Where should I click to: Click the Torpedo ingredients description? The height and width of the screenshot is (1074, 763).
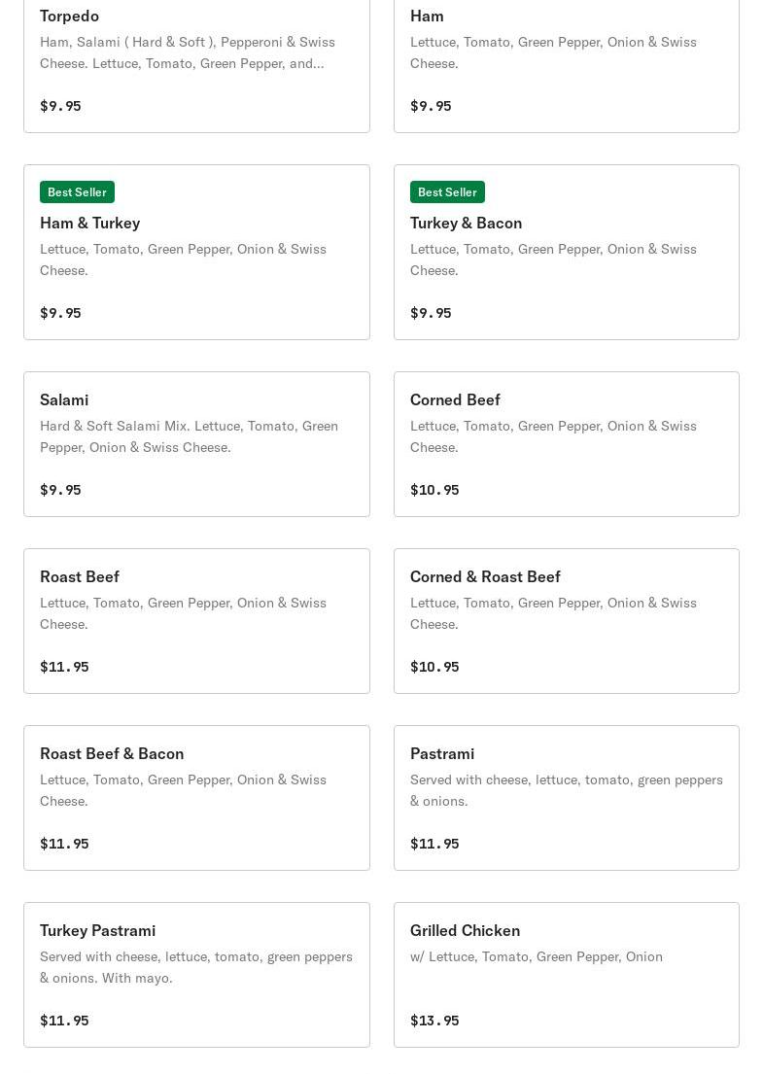coord(187,52)
